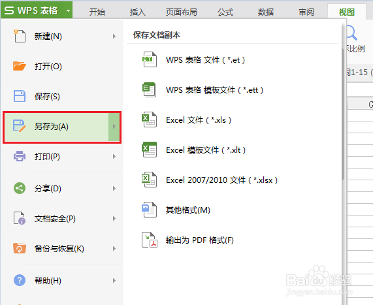Click the WPS S logo icon

[9, 10]
